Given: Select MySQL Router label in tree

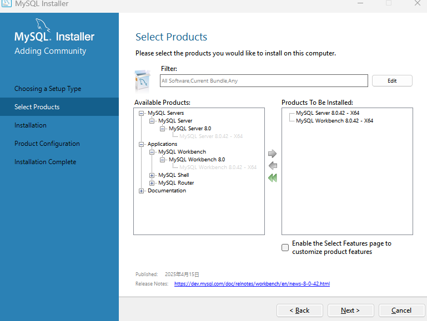Looking at the screenshot, I should (176, 183).
